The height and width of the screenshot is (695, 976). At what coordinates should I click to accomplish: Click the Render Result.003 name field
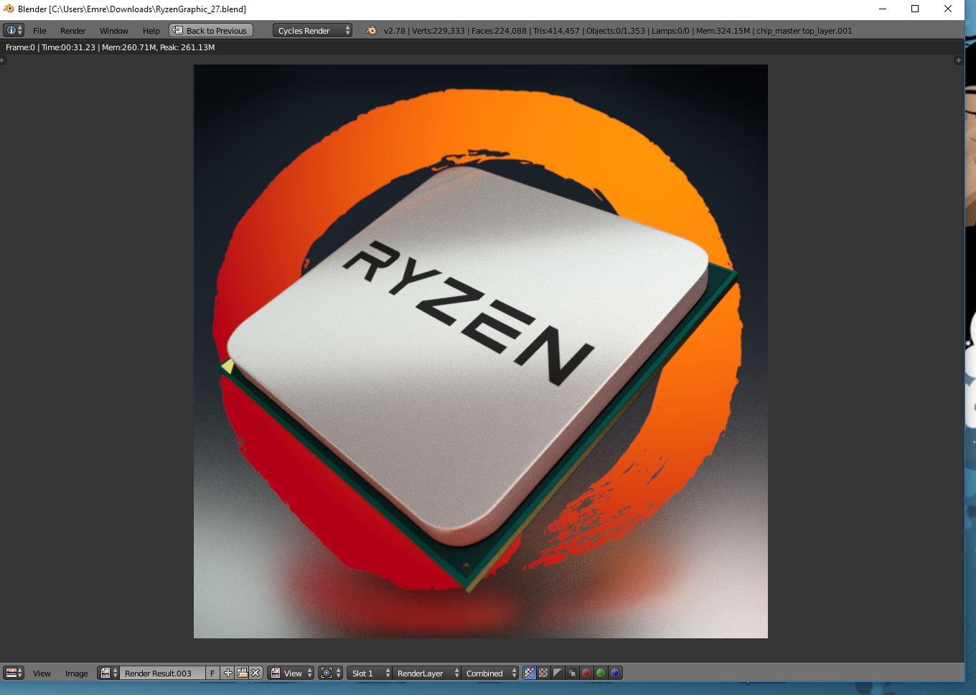(163, 673)
